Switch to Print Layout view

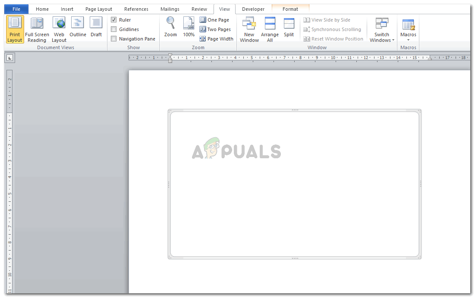point(15,30)
